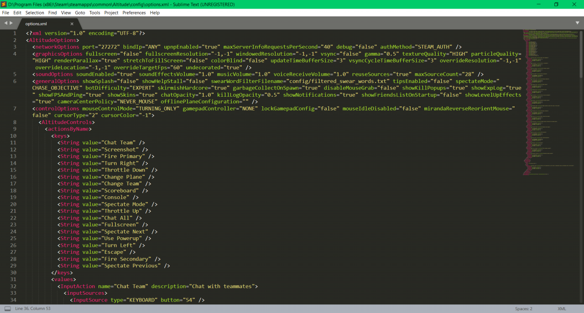Open the Find menu
The width and height of the screenshot is (584, 313).
point(52,13)
